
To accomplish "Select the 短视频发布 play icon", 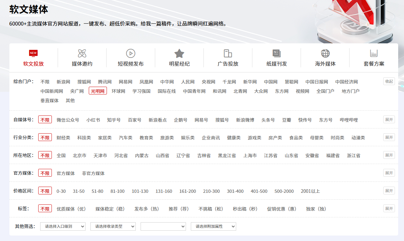I will click(x=131, y=53).
